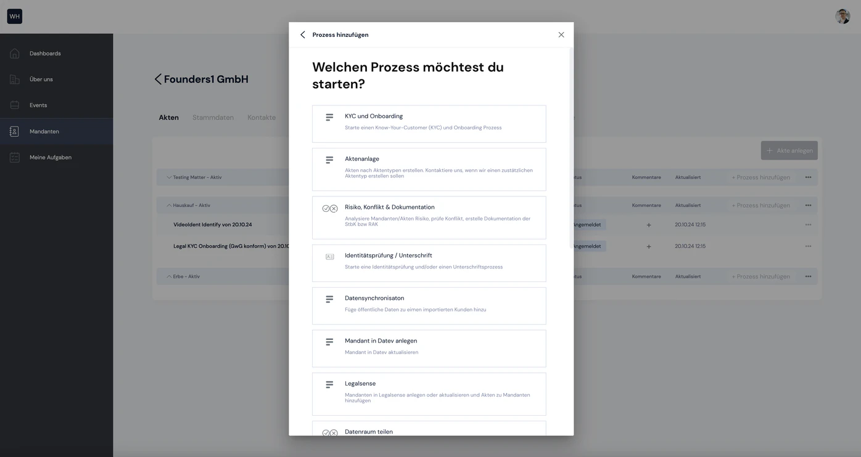Click the Datensynchronisaton list icon
The height and width of the screenshot is (457, 861).
pyautogui.click(x=329, y=299)
